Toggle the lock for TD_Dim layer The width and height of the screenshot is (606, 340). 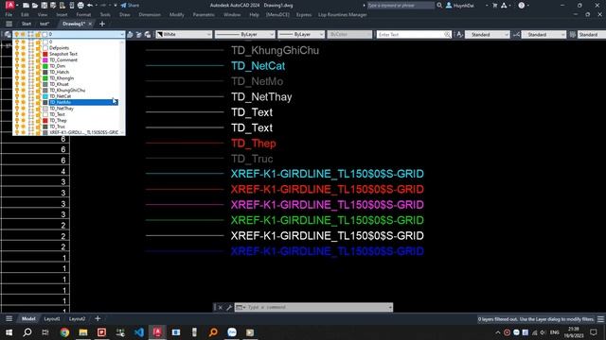(38, 66)
